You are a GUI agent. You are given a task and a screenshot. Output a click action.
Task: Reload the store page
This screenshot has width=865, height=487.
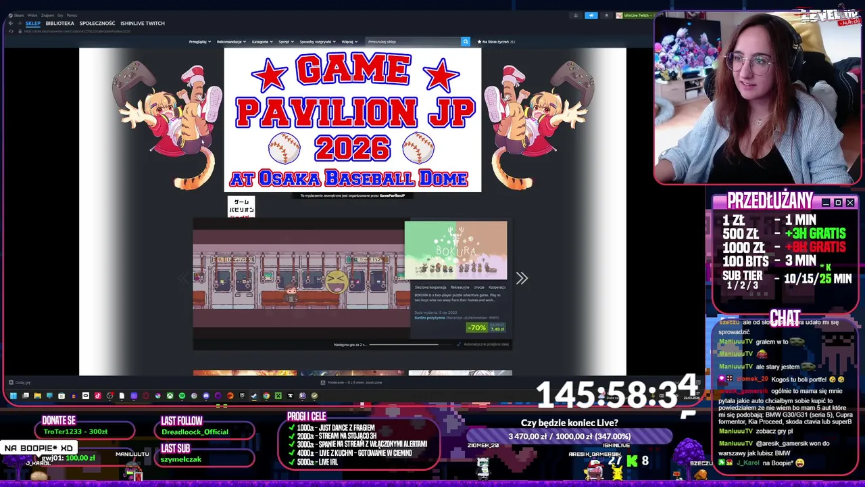[11, 31]
